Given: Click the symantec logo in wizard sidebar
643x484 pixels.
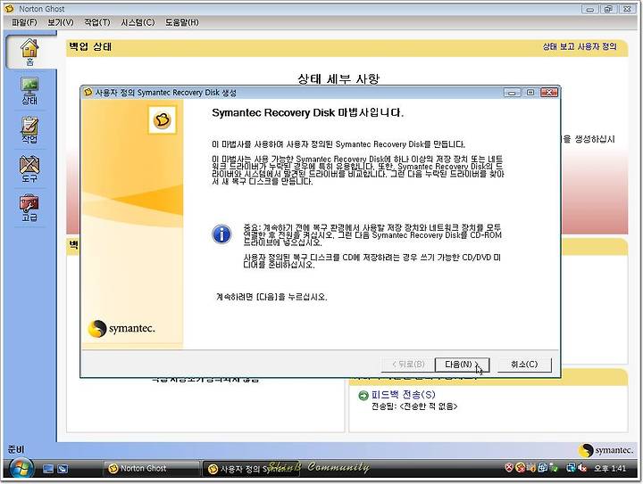Looking at the screenshot, I should click(x=121, y=329).
